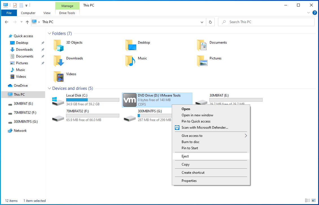Switch to details view in the status bar
Viewport: 319px width, 205px height.
[x=307, y=200]
